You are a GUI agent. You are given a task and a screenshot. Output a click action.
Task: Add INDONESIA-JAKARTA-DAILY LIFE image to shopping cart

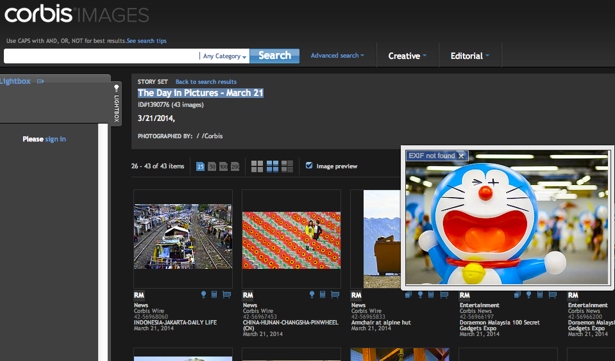(227, 294)
